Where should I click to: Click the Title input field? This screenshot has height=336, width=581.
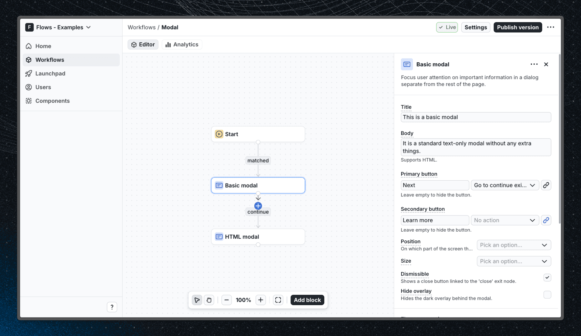click(476, 117)
